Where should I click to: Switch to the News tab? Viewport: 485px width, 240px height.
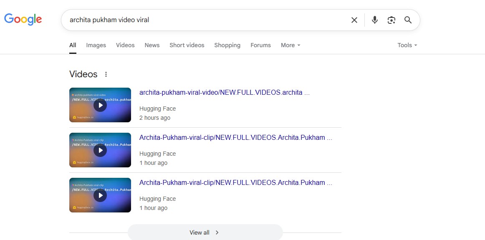[152, 45]
